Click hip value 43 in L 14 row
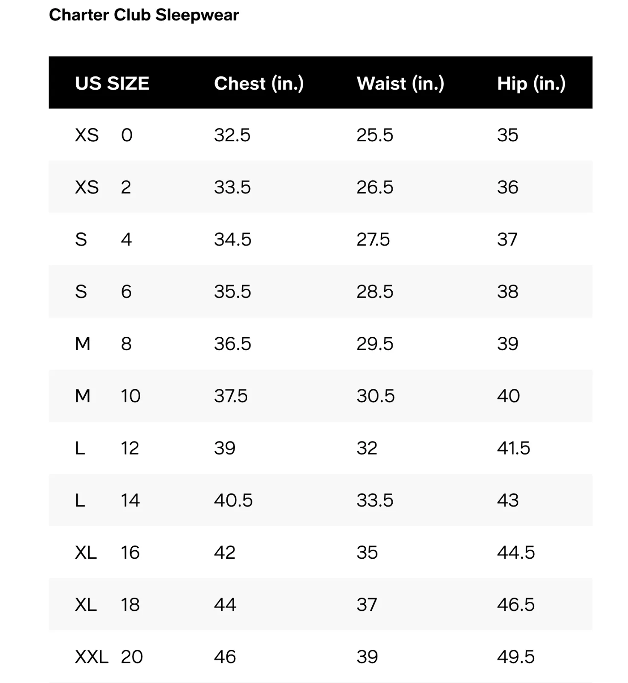628x683 pixels. (x=508, y=500)
